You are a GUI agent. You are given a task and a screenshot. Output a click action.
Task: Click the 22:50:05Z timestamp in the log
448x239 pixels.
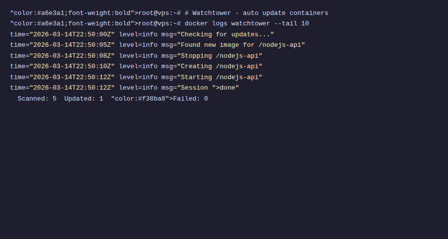[72, 45]
